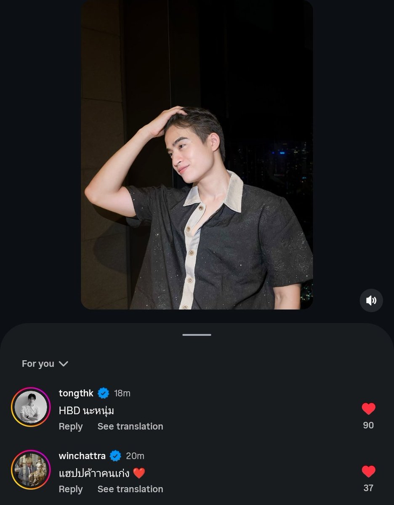Reply to tongthk's comment
Screen dimensions: 394x505
[x=71, y=426]
